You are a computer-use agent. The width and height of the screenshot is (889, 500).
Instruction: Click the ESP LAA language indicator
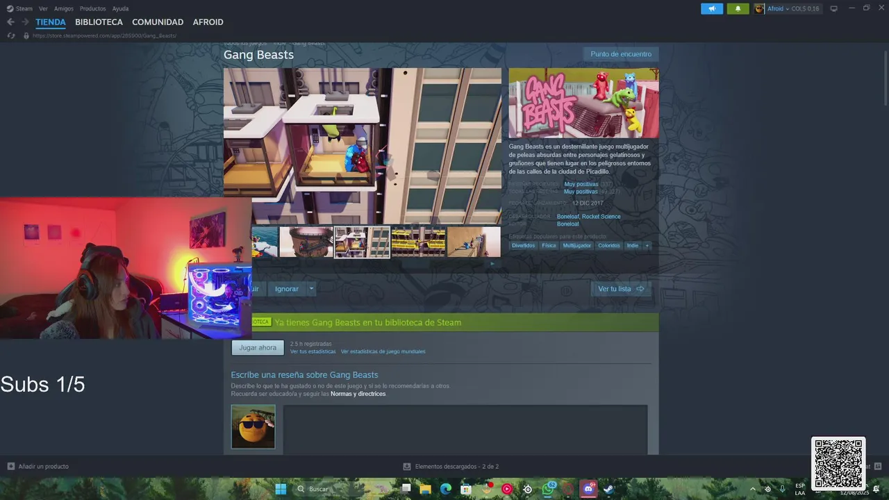click(x=800, y=489)
